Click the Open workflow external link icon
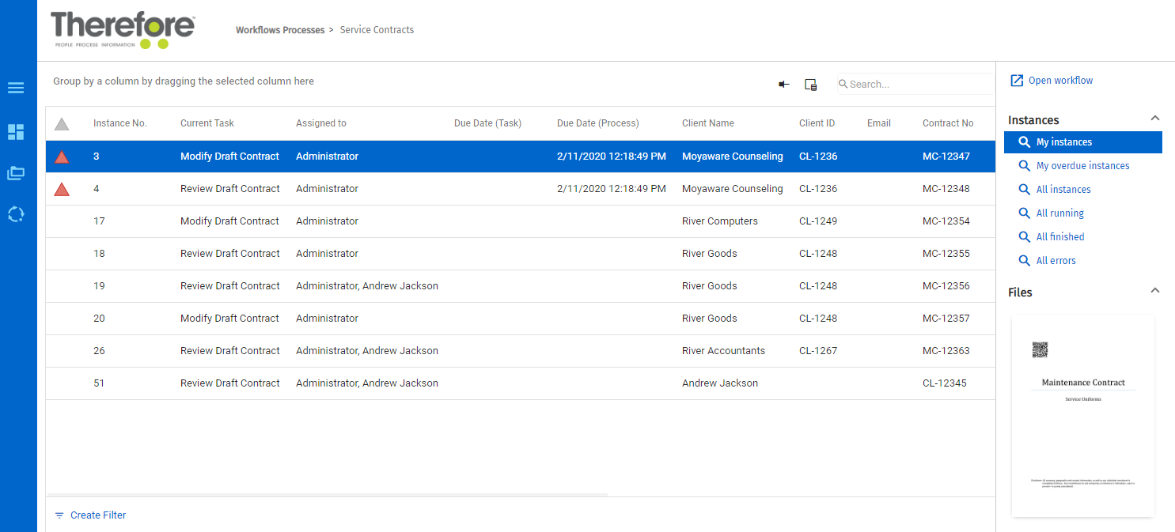This screenshot has width=1175, height=532. [x=1017, y=81]
